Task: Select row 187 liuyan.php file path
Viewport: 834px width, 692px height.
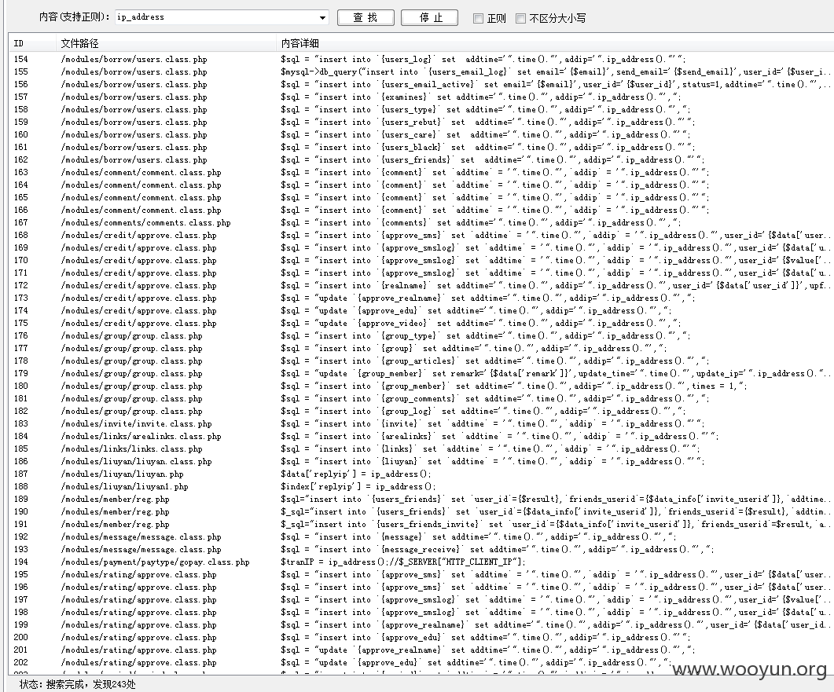Action: point(122,474)
